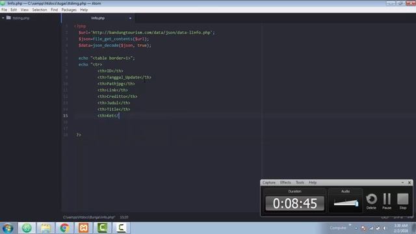Click the Action Center flag tray icon
The height and width of the screenshot is (234, 416).
coord(363,228)
